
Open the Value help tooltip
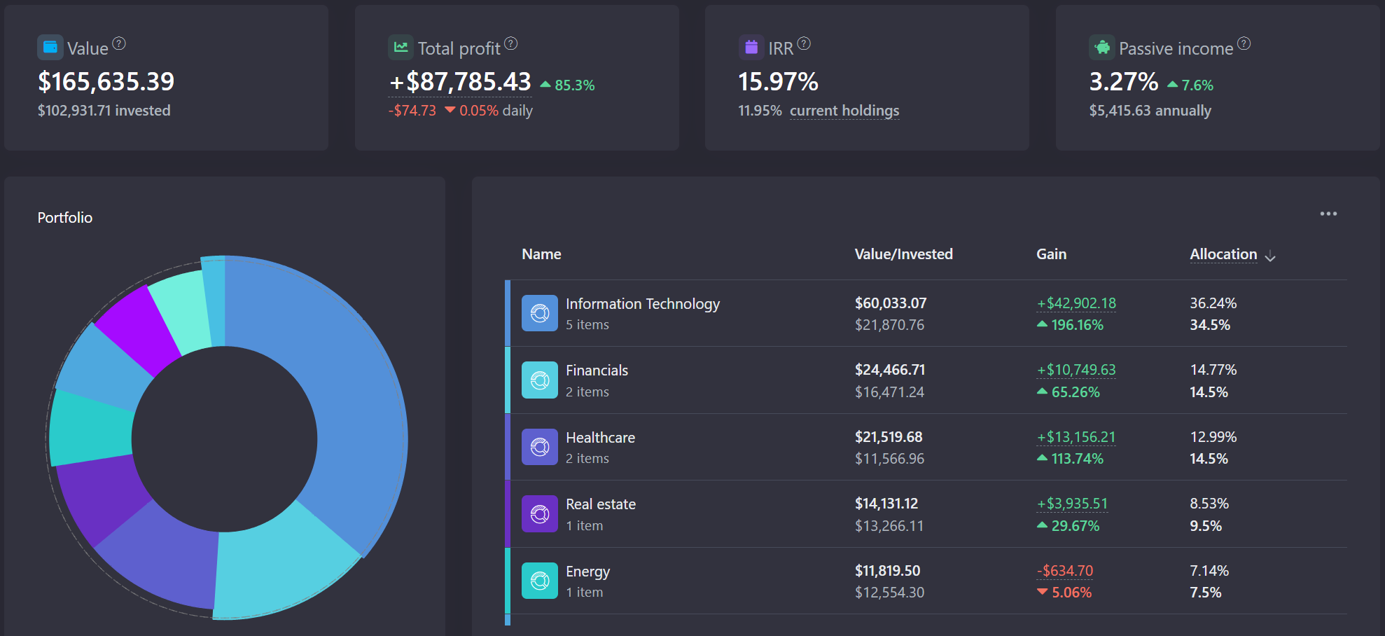[120, 44]
